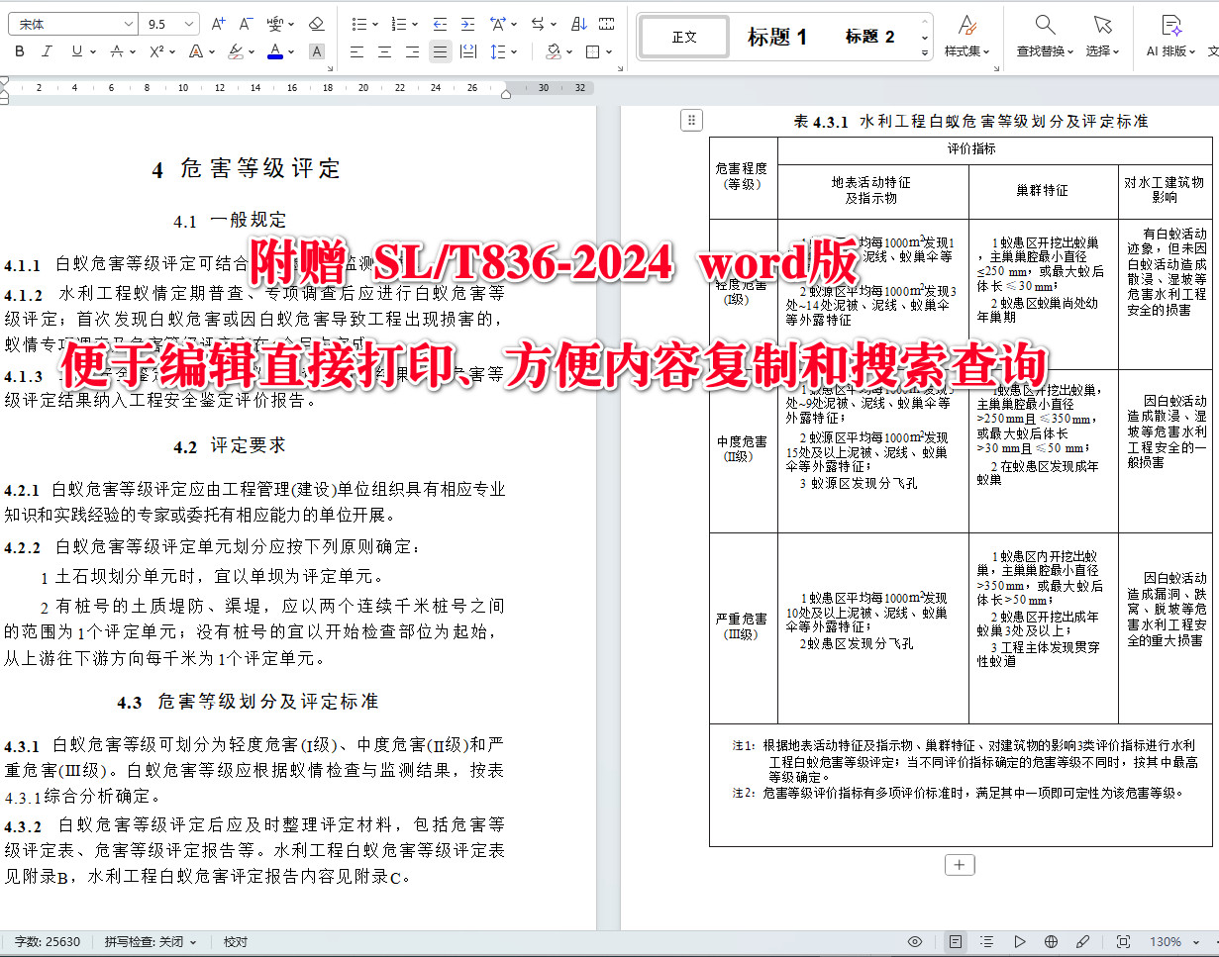Open the font color tool
This screenshot has width=1219, height=957.
pos(276,52)
